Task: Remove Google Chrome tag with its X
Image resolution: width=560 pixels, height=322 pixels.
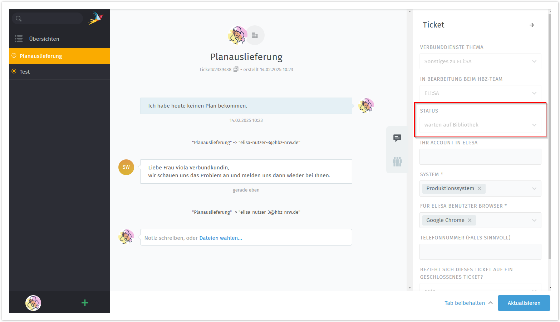Action: point(470,221)
